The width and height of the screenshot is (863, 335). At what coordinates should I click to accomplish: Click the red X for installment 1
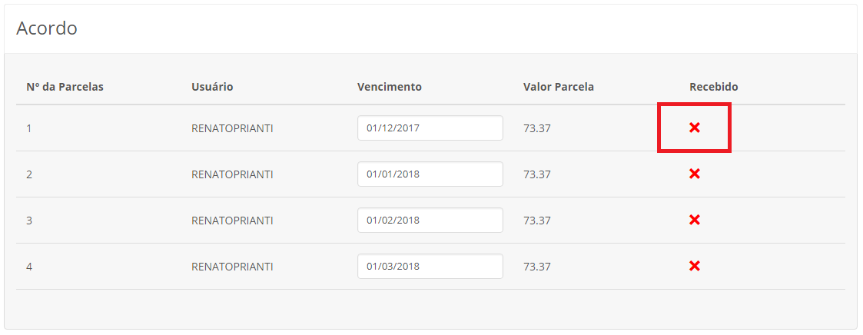pyautogui.click(x=695, y=128)
